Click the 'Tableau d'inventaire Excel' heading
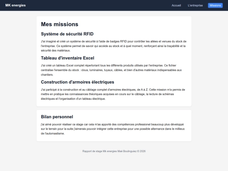The height and width of the screenshot is (171, 228). pyautogui.click(x=68, y=58)
